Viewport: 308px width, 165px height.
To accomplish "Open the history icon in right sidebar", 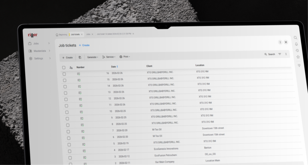I will [x=297, y=50].
